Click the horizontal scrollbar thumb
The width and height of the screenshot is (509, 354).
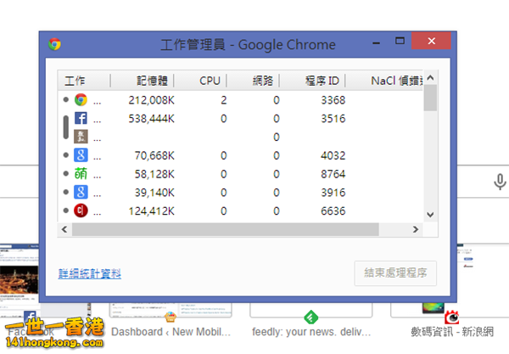pyautogui.click(x=226, y=229)
